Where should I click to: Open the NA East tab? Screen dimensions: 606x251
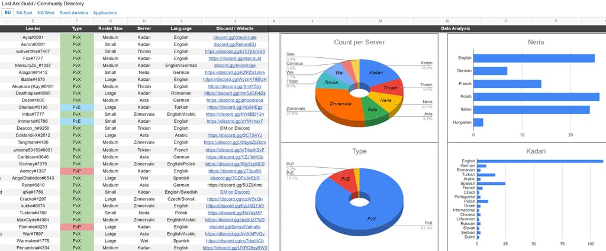click(x=24, y=13)
